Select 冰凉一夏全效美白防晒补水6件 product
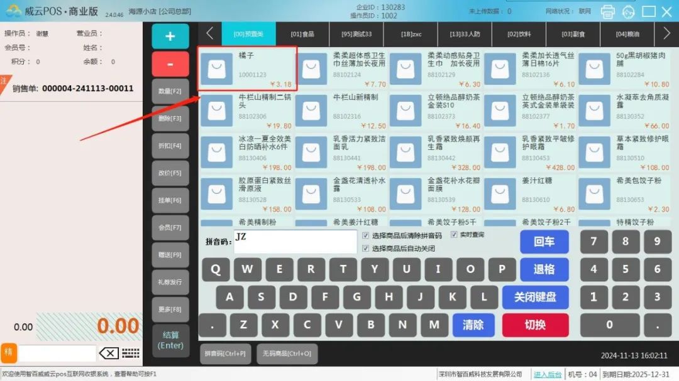Image resolution: width=679 pixels, height=381 pixels. 246,153
